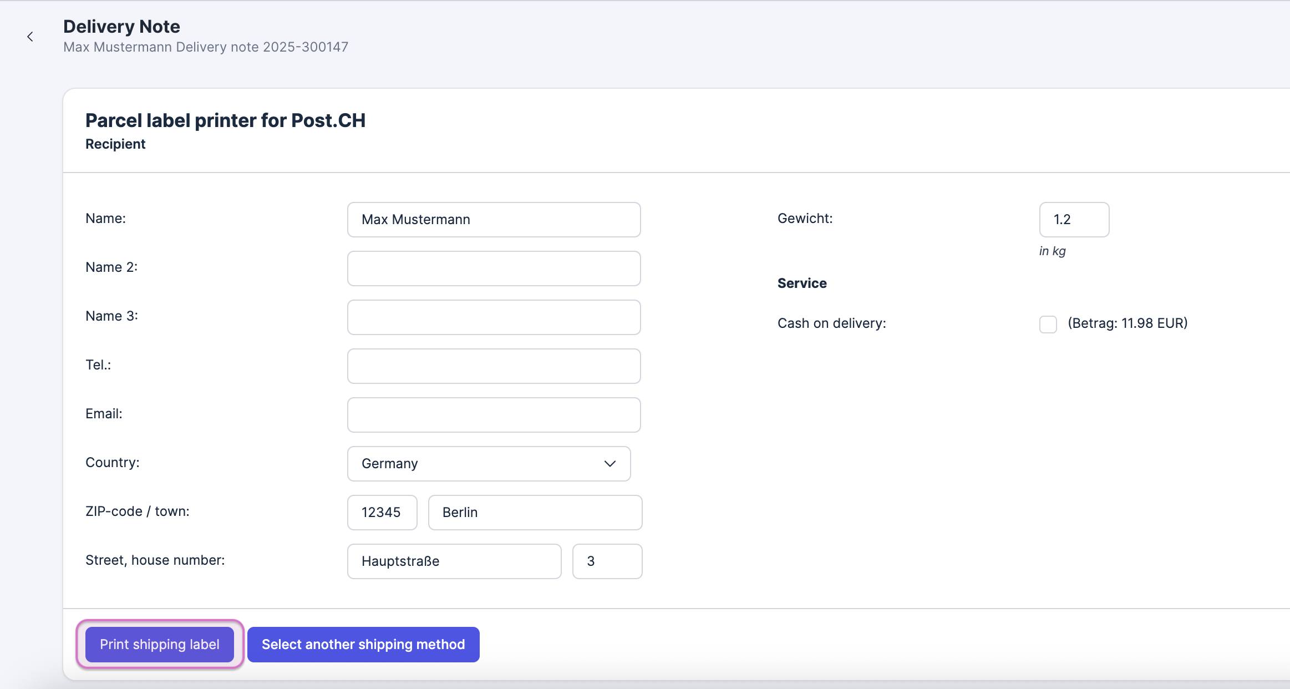The width and height of the screenshot is (1290, 689).
Task: Click into the Email input field
Action: coord(494,415)
